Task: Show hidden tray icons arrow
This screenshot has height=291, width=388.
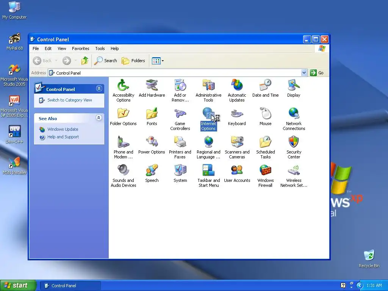Action: [359, 286]
